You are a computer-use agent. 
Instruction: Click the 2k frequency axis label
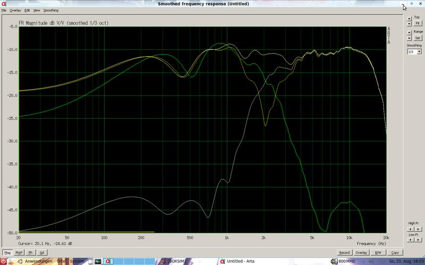[x=263, y=237]
